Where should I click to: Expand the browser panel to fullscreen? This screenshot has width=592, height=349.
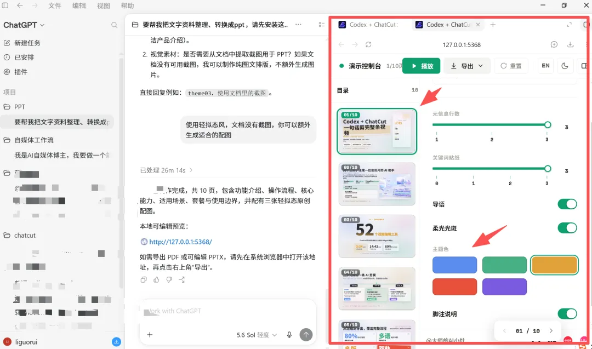click(x=569, y=25)
